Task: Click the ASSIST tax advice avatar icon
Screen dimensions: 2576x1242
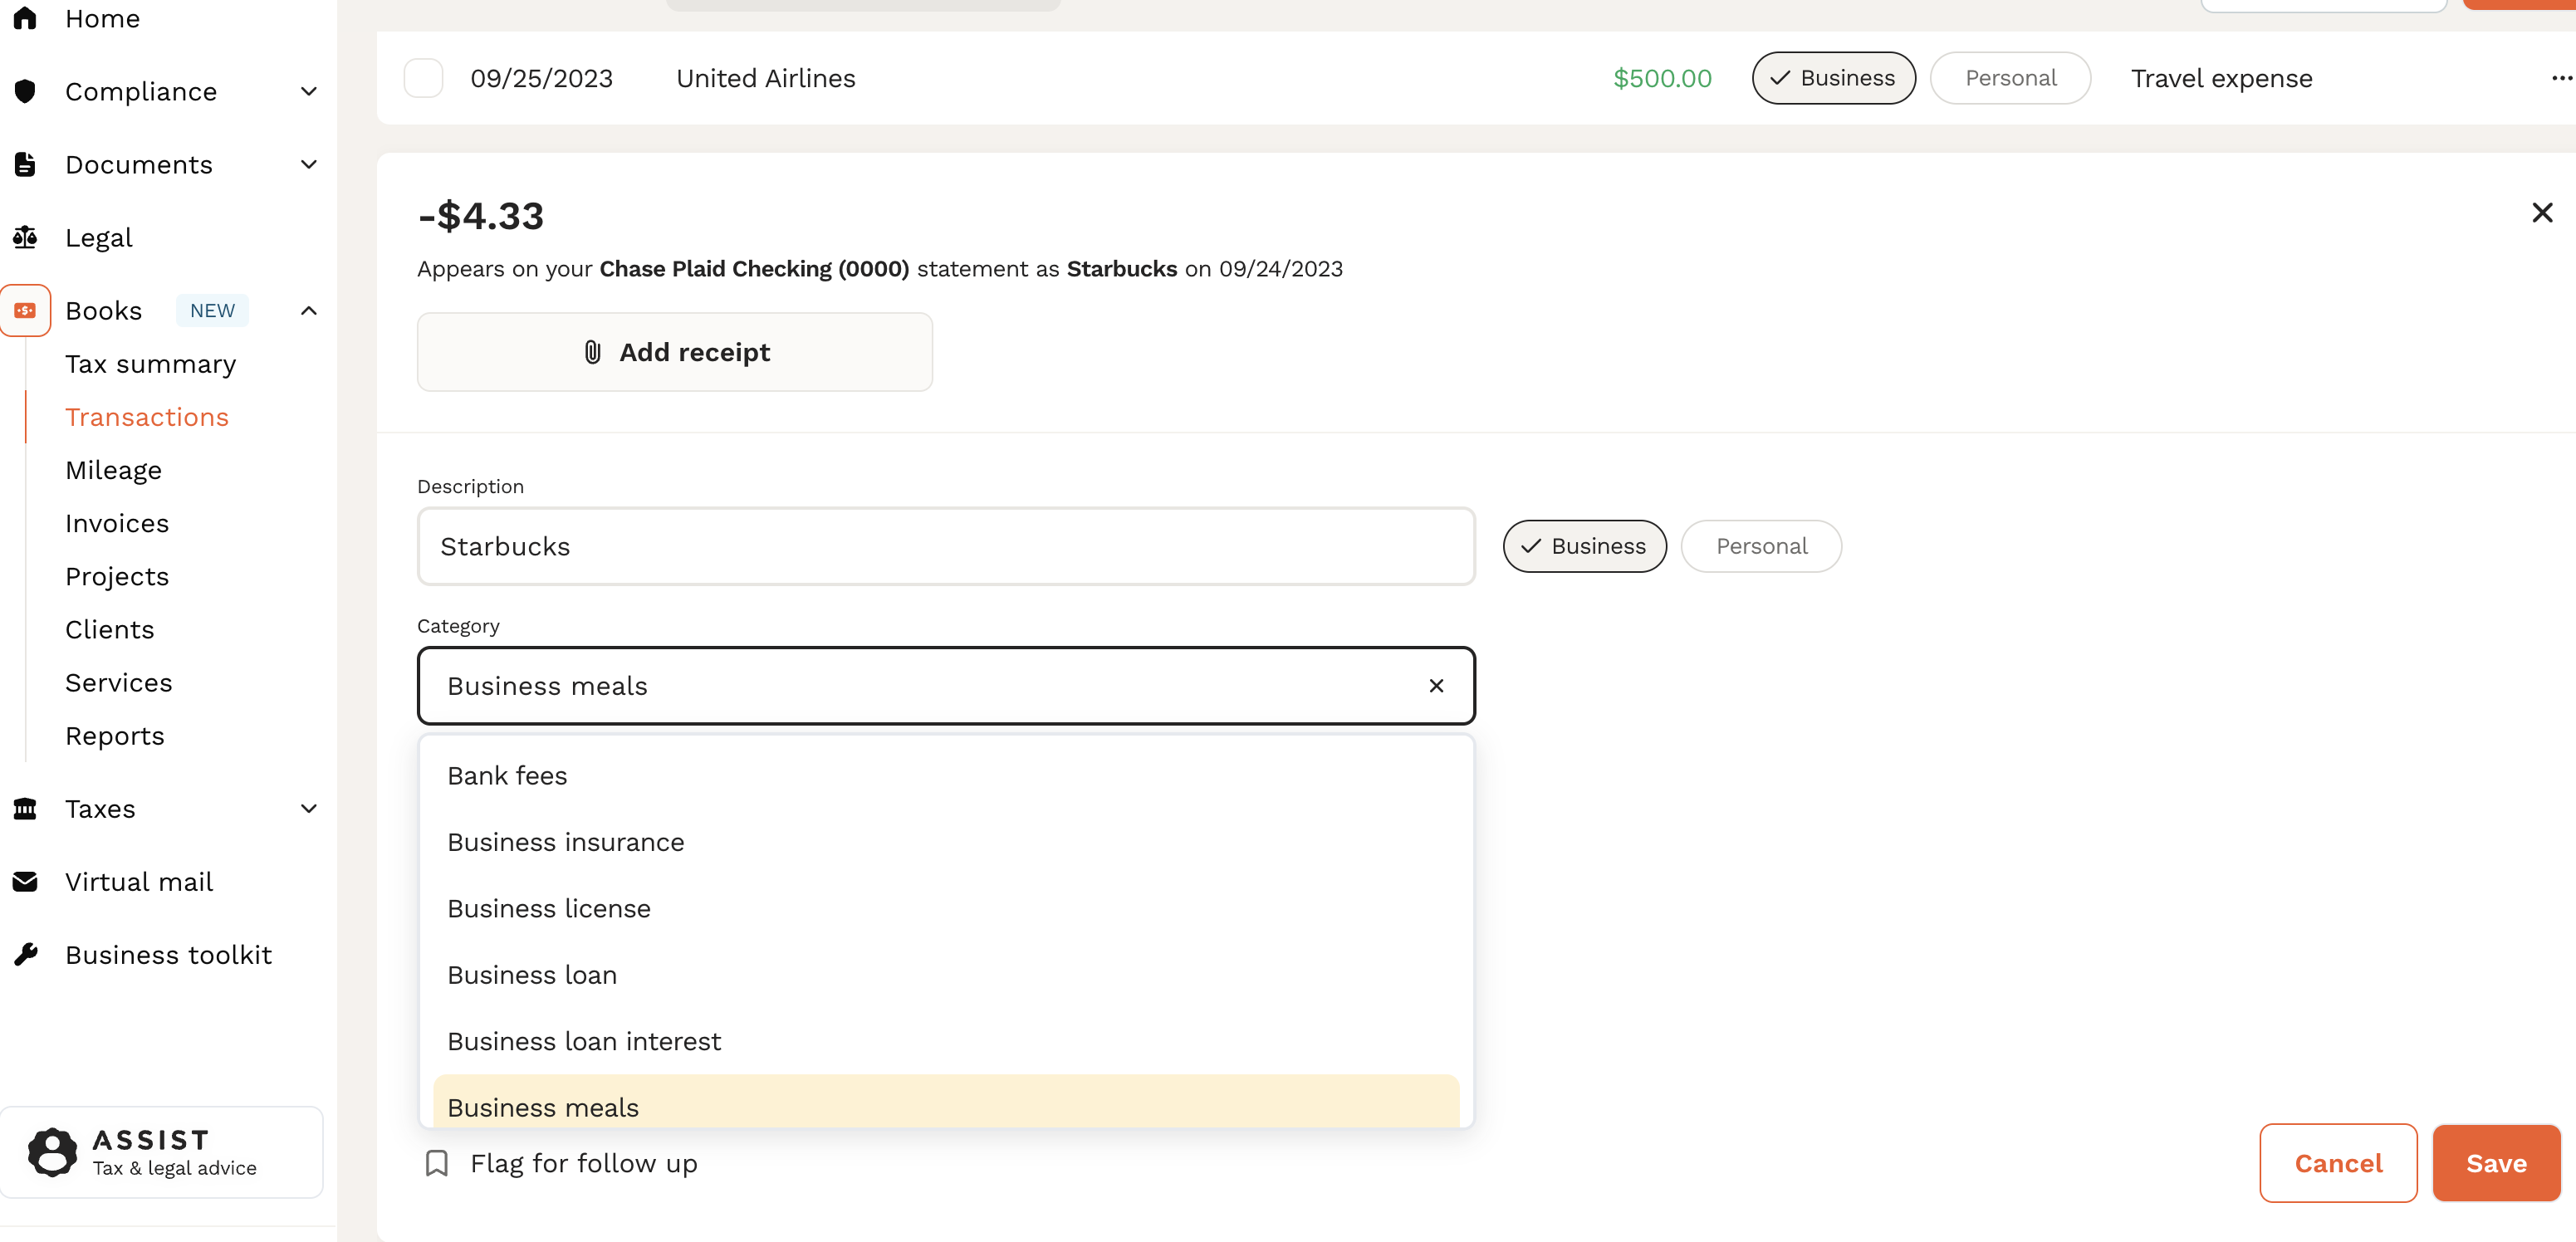Action: pyautogui.click(x=52, y=1152)
